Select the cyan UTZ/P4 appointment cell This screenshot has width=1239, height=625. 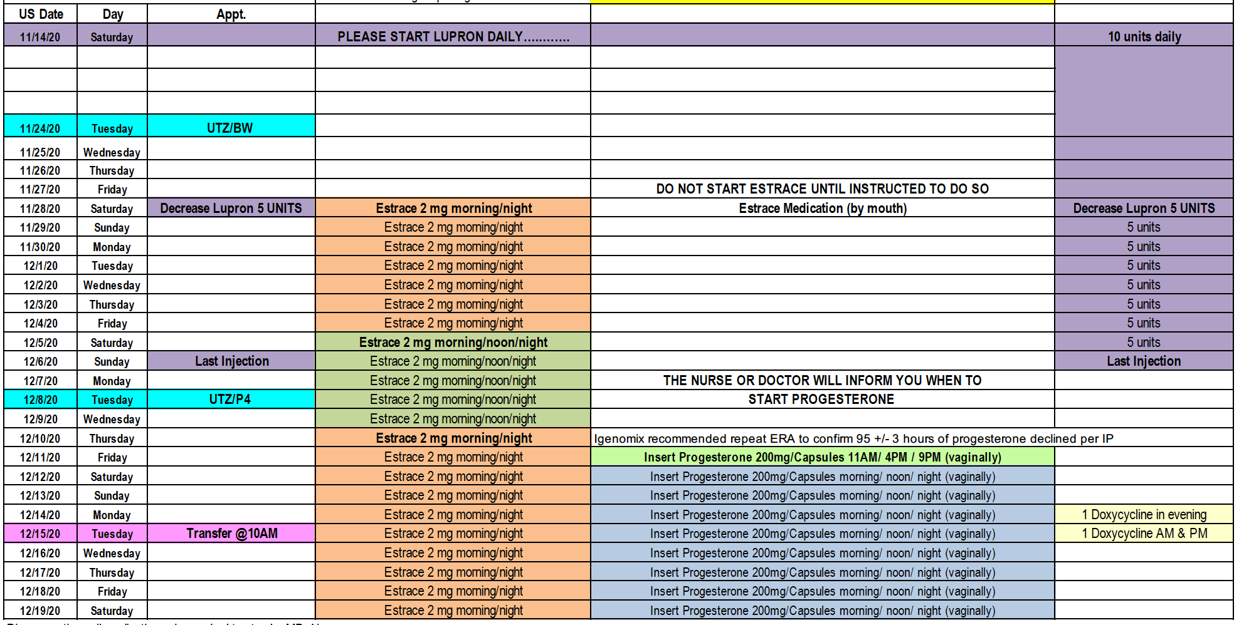pos(231,399)
